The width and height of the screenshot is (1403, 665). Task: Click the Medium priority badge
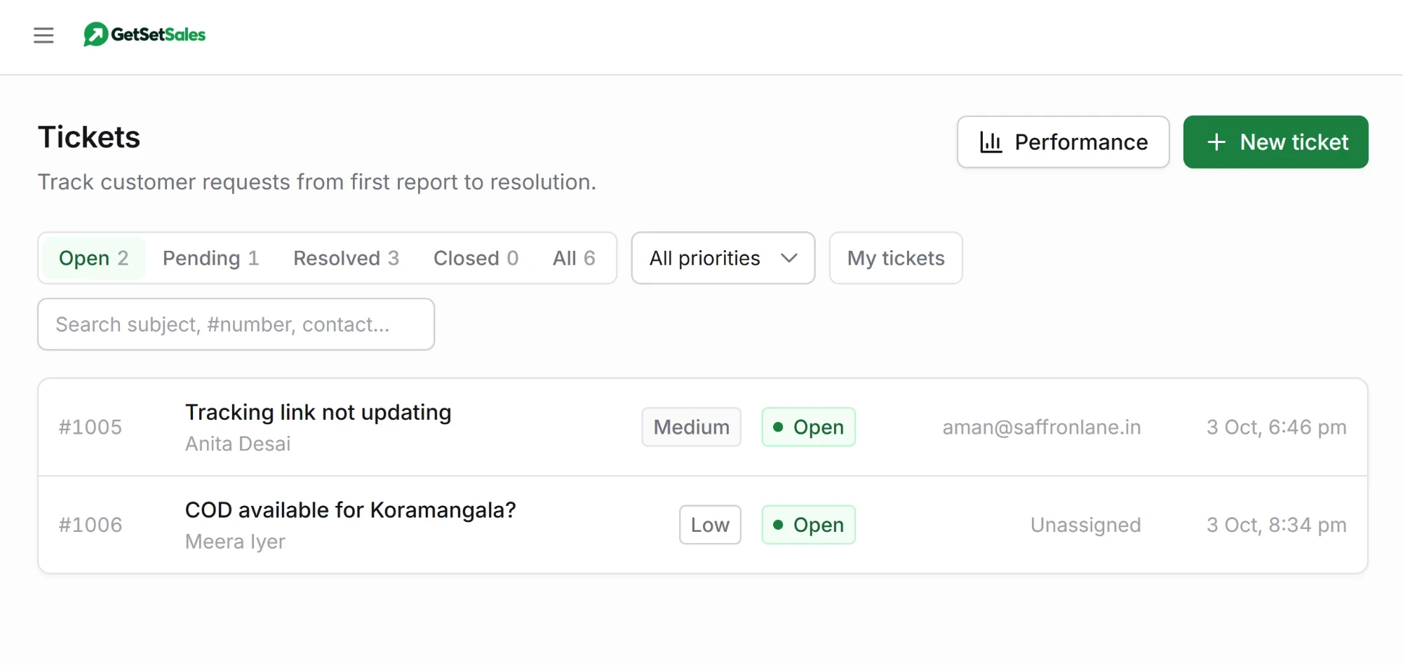(692, 427)
